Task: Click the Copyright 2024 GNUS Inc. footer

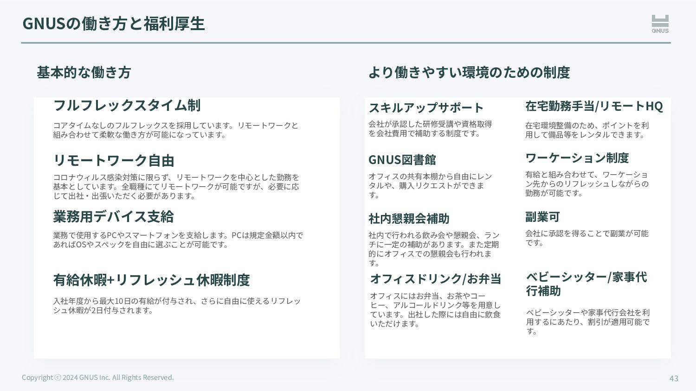Action: click(x=97, y=378)
